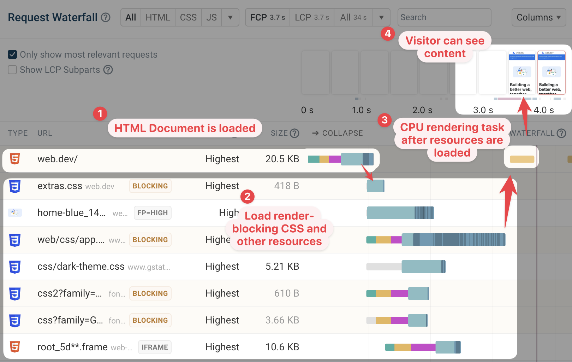Image resolution: width=572 pixels, height=362 pixels.
Task: Select the All resource type filter
Action: pyautogui.click(x=131, y=17)
